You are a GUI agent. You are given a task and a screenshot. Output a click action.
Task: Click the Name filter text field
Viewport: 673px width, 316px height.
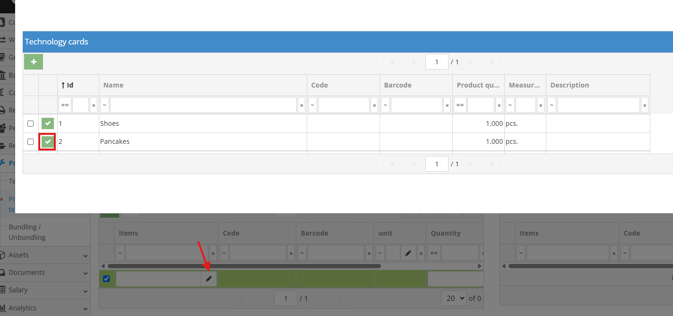[x=203, y=105]
